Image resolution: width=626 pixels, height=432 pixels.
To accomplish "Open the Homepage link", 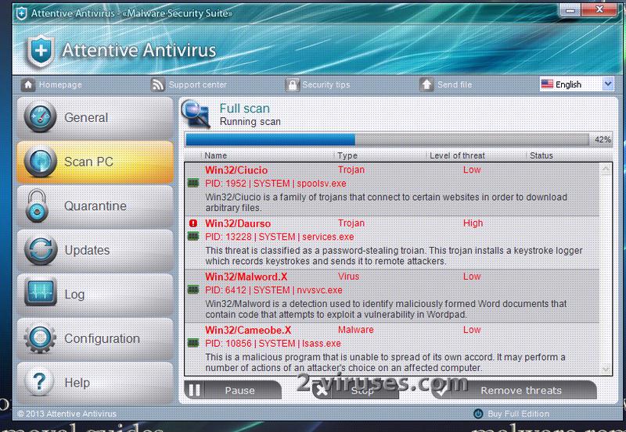I will pyautogui.click(x=60, y=84).
